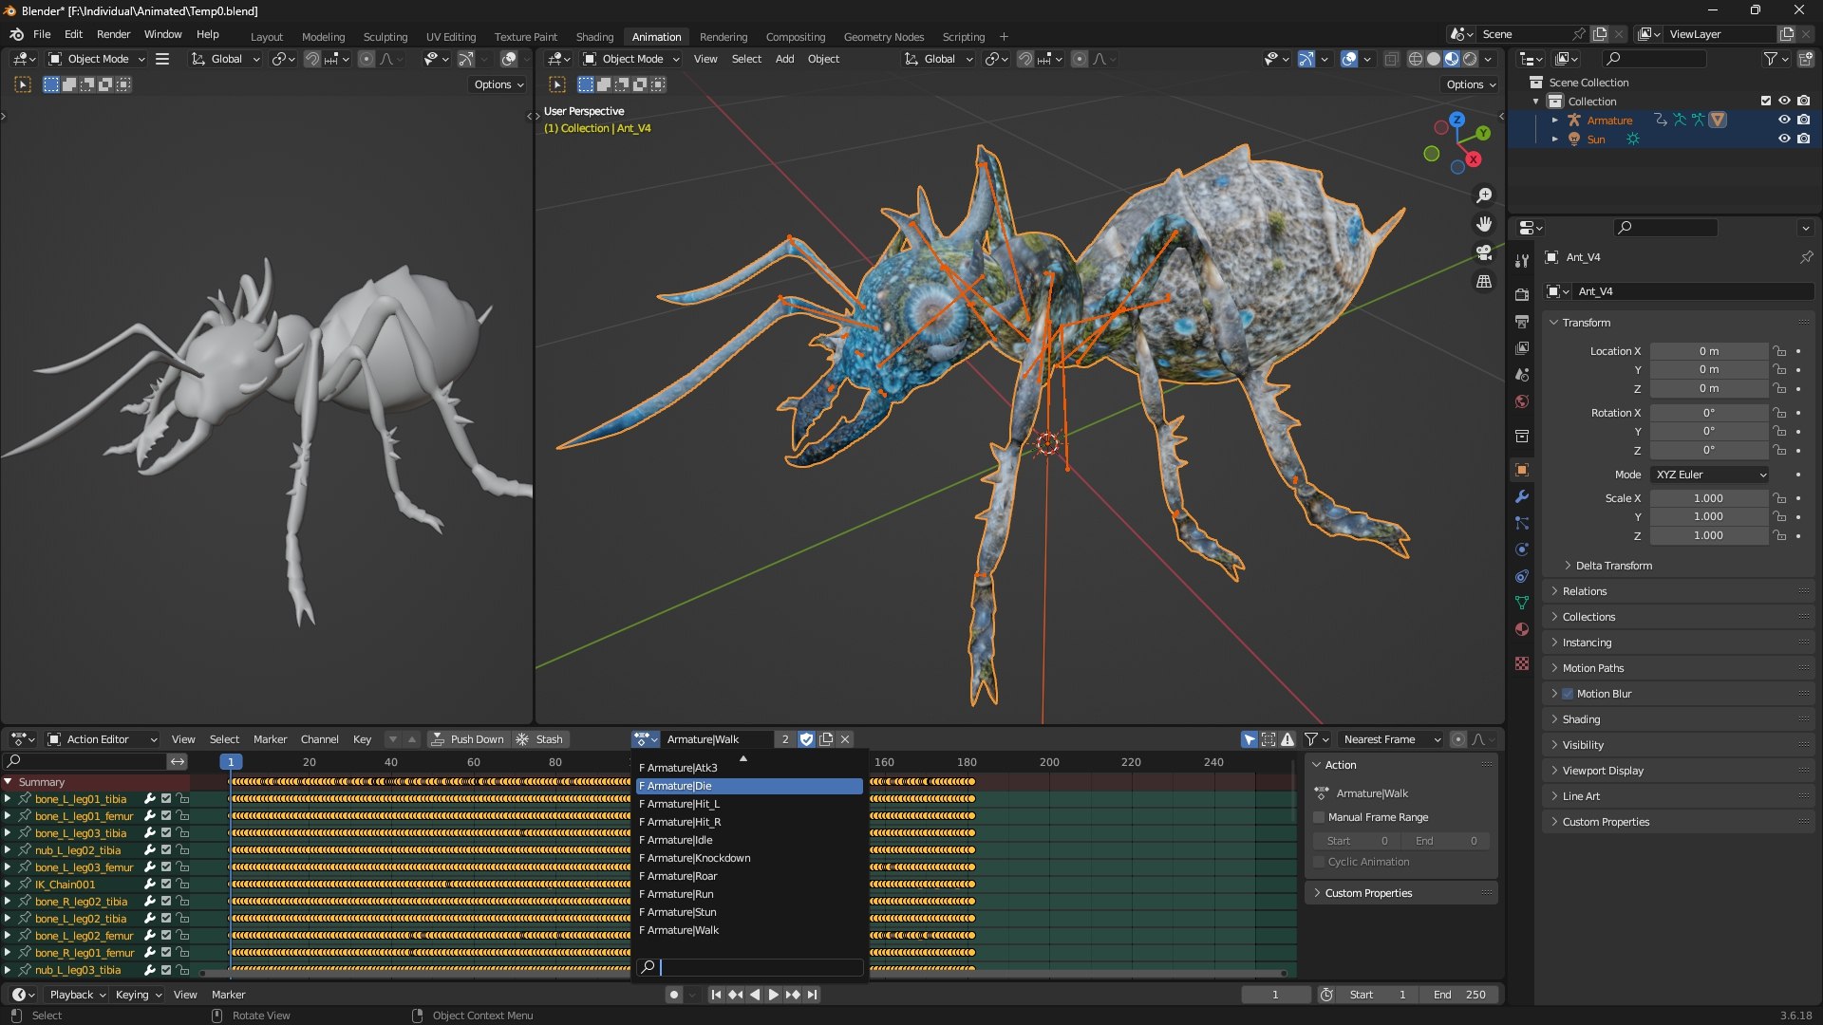Viewport: 1823px width, 1025px height.
Task: Uncheck Collection exclude-from-view-layer checkbox
Action: pyautogui.click(x=1765, y=101)
